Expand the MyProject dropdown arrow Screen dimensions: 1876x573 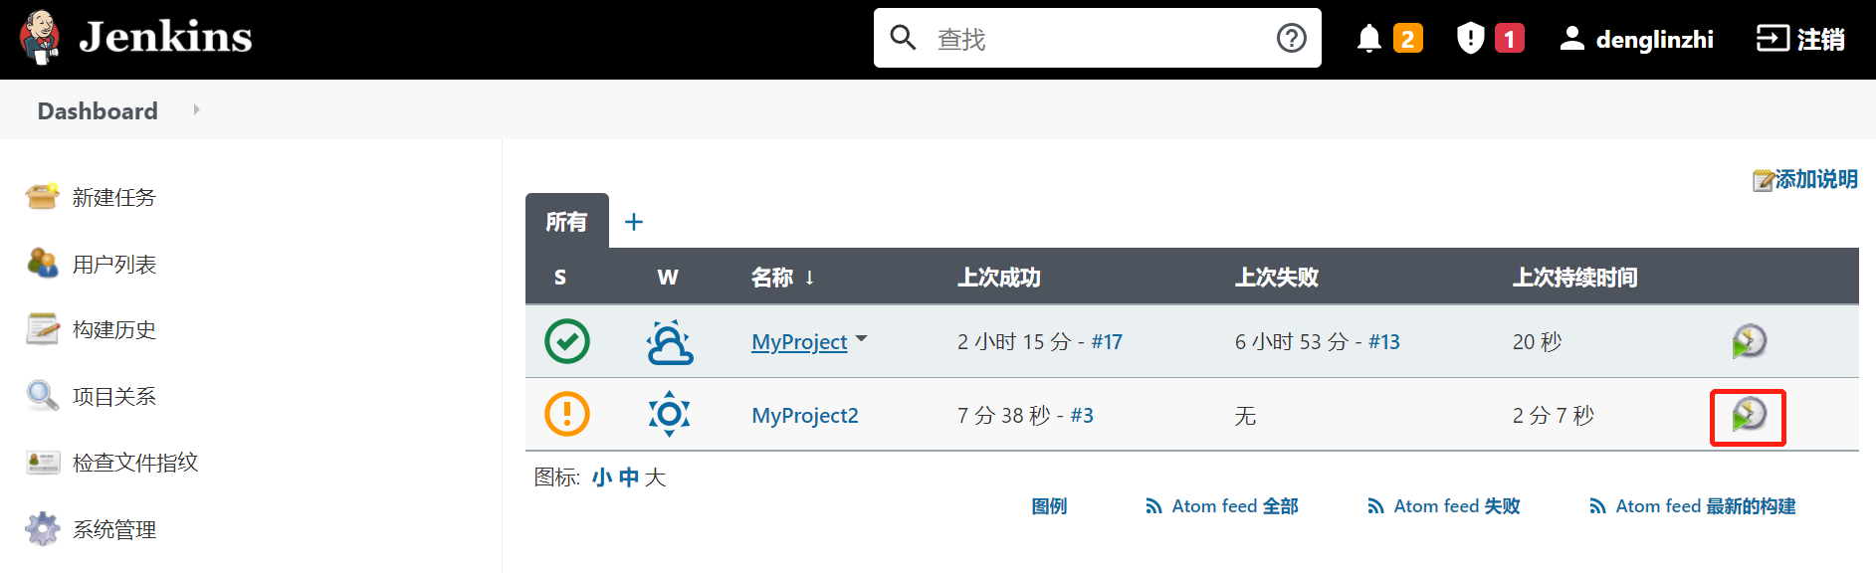click(x=862, y=339)
